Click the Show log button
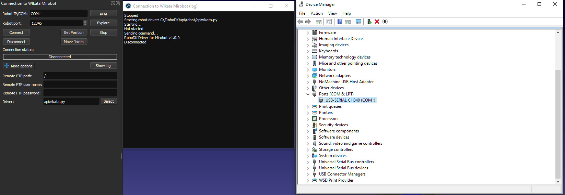The width and height of the screenshot is (565, 195). pyautogui.click(x=103, y=66)
